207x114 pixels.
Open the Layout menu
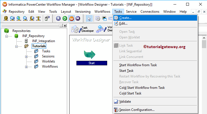click(x=66, y=12)
